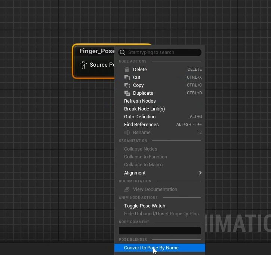Click the Delete label text

click(140, 70)
